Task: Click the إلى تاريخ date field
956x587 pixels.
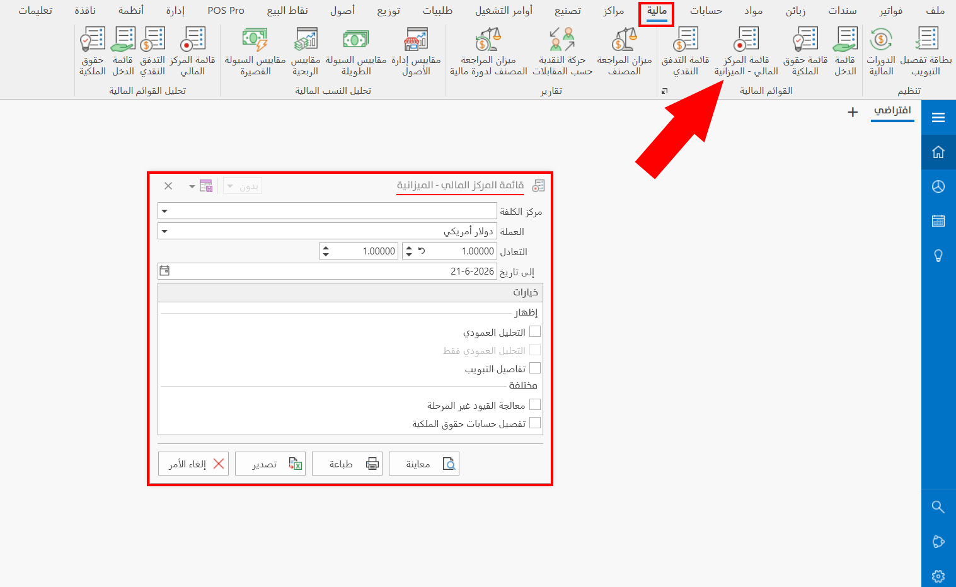Action: tap(327, 271)
